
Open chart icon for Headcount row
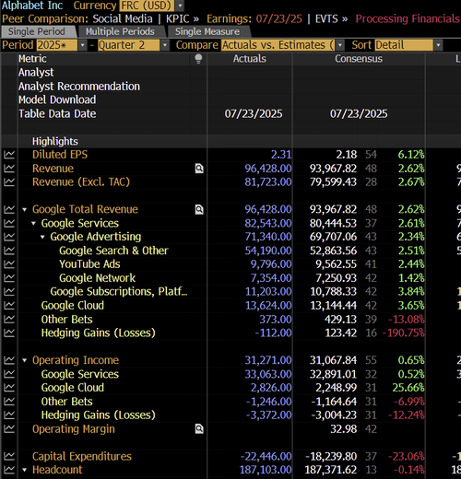click(9, 470)
